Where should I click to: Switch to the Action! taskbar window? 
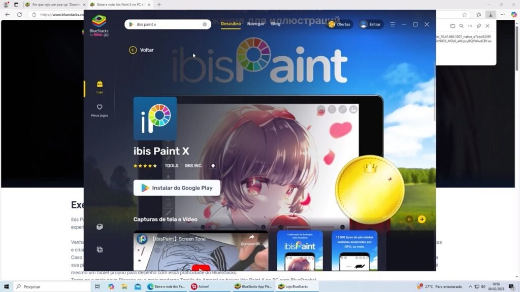point(209,286)
